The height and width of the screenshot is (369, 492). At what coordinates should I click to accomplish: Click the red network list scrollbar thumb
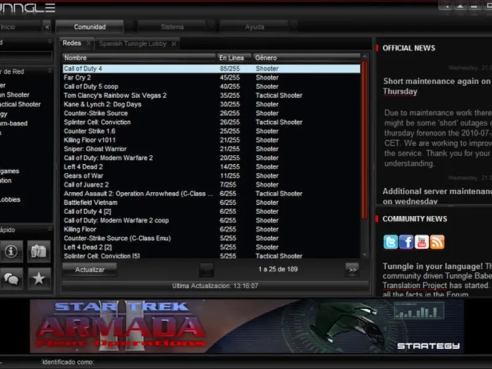(x=364, y=140)
